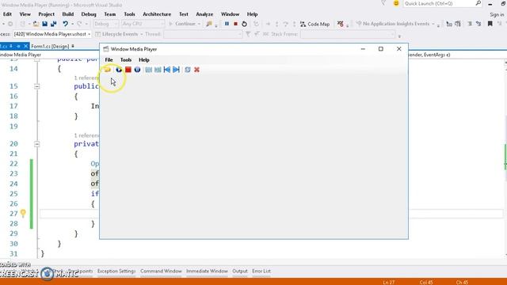Click the Save All icon in Visual Studio toolbar
Image resolution: width=507 pixels, height=285 pixels.
53,24
